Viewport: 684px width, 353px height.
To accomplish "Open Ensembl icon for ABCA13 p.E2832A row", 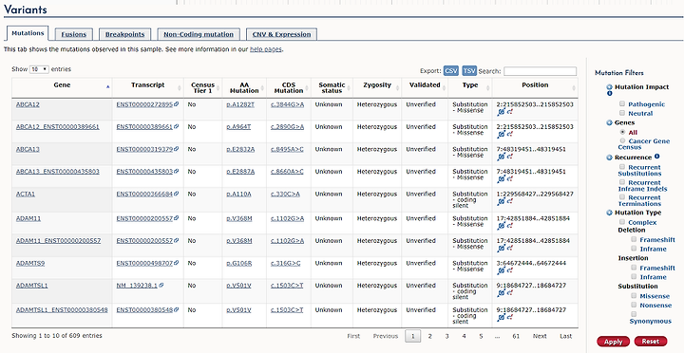I will (x=509, y=157).
